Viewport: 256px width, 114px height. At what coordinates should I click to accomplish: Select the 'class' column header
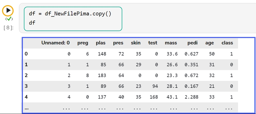pyautogui.click(x=227, y=43)
